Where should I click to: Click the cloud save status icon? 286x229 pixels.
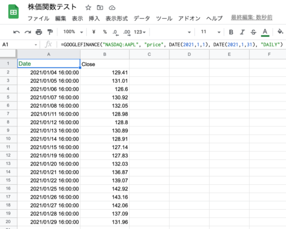click(112, 8)
